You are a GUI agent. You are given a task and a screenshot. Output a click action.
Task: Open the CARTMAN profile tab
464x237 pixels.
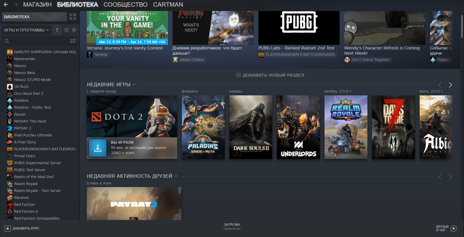168,5
